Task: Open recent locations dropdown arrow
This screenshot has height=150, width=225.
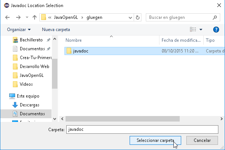Action: point(27,17)
